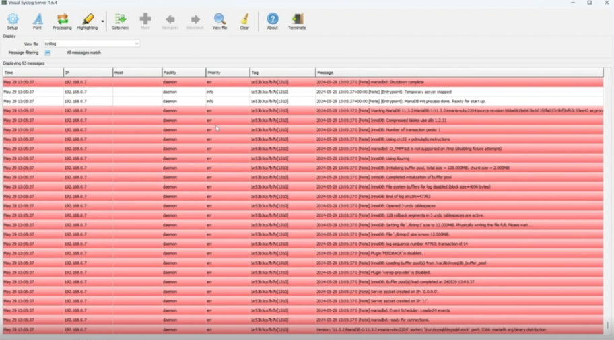The image size is (614, 340).
Task: Sort by the Tag column header
Action: (x=282, y=73)
